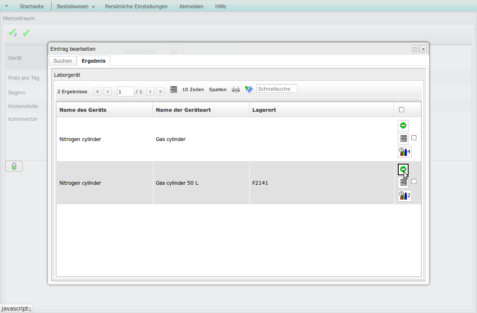Click the green lock icon button
The height and width of the screenshot is (313, 477).
(x=14, y=166)
